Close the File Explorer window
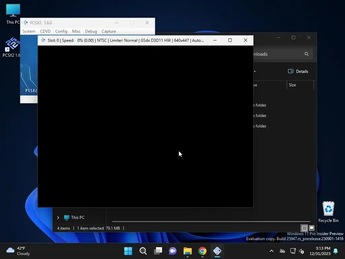345x259 pixels. pos(309,37)
